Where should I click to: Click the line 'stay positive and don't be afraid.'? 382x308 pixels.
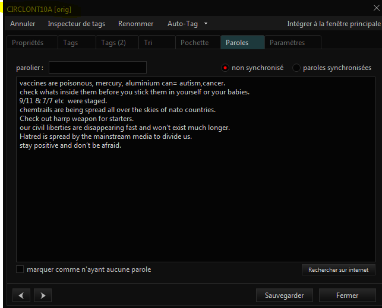pyautogui.click(x=70, y=145)
